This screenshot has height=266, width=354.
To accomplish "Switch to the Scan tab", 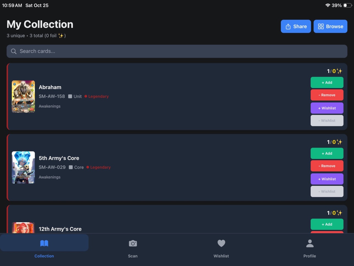I will pyautogui.click(x=133, y=249).
